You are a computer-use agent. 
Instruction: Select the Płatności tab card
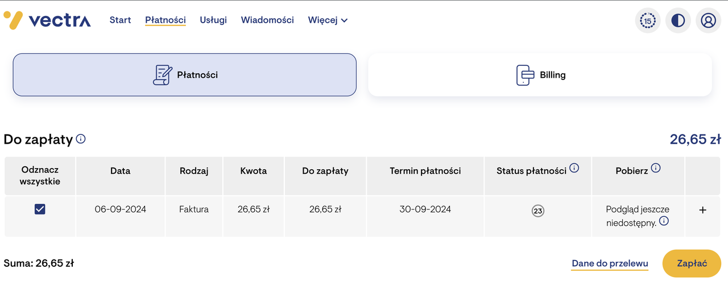(x=185, y=75)
